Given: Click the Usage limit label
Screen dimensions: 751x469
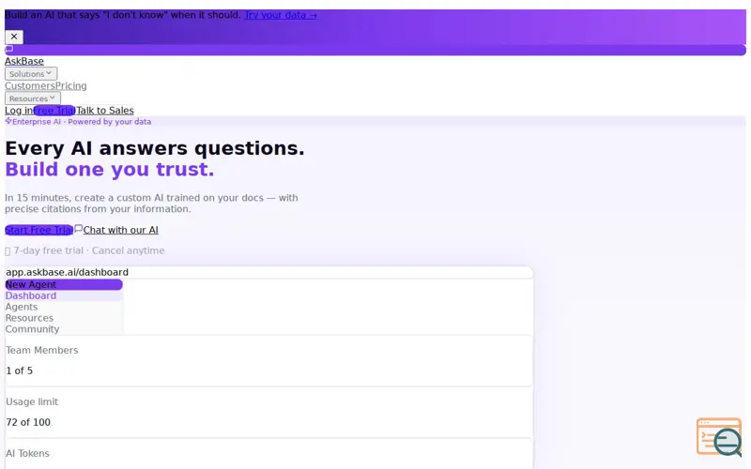Looking at the screenshot, I should tap(32, 402).
